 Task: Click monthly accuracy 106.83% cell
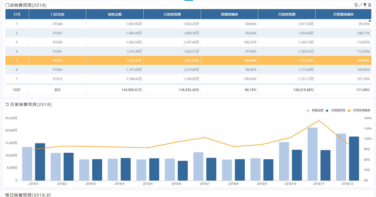(344, 70)
